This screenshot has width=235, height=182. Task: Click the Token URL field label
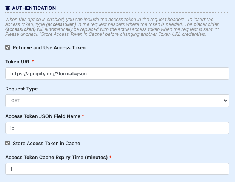(x=18, y=62)
